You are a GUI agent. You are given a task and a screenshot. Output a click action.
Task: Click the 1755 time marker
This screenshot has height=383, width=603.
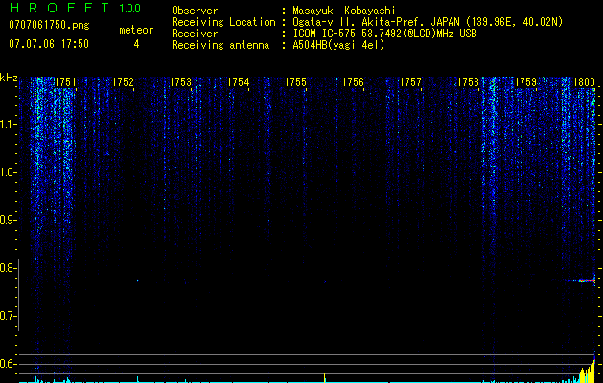click(x=295, y=82)
